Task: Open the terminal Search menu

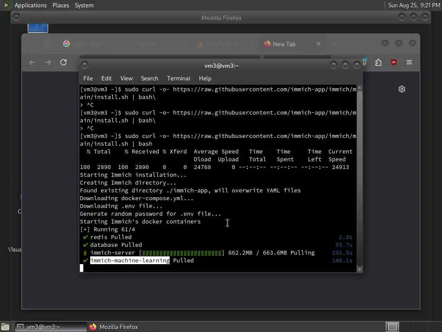Action: pos(149,79)
